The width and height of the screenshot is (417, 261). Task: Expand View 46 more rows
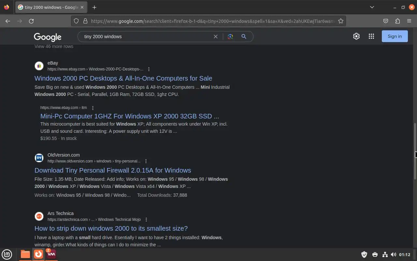(54, 46)
